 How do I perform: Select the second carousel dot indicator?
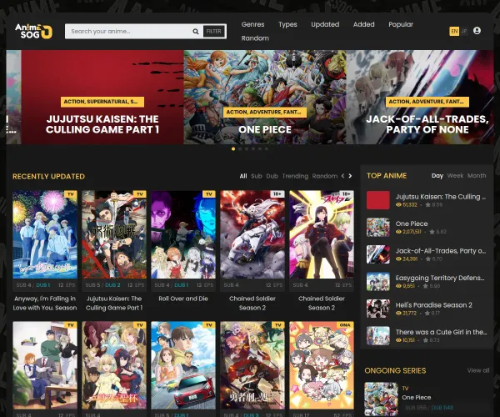point(240,148)
